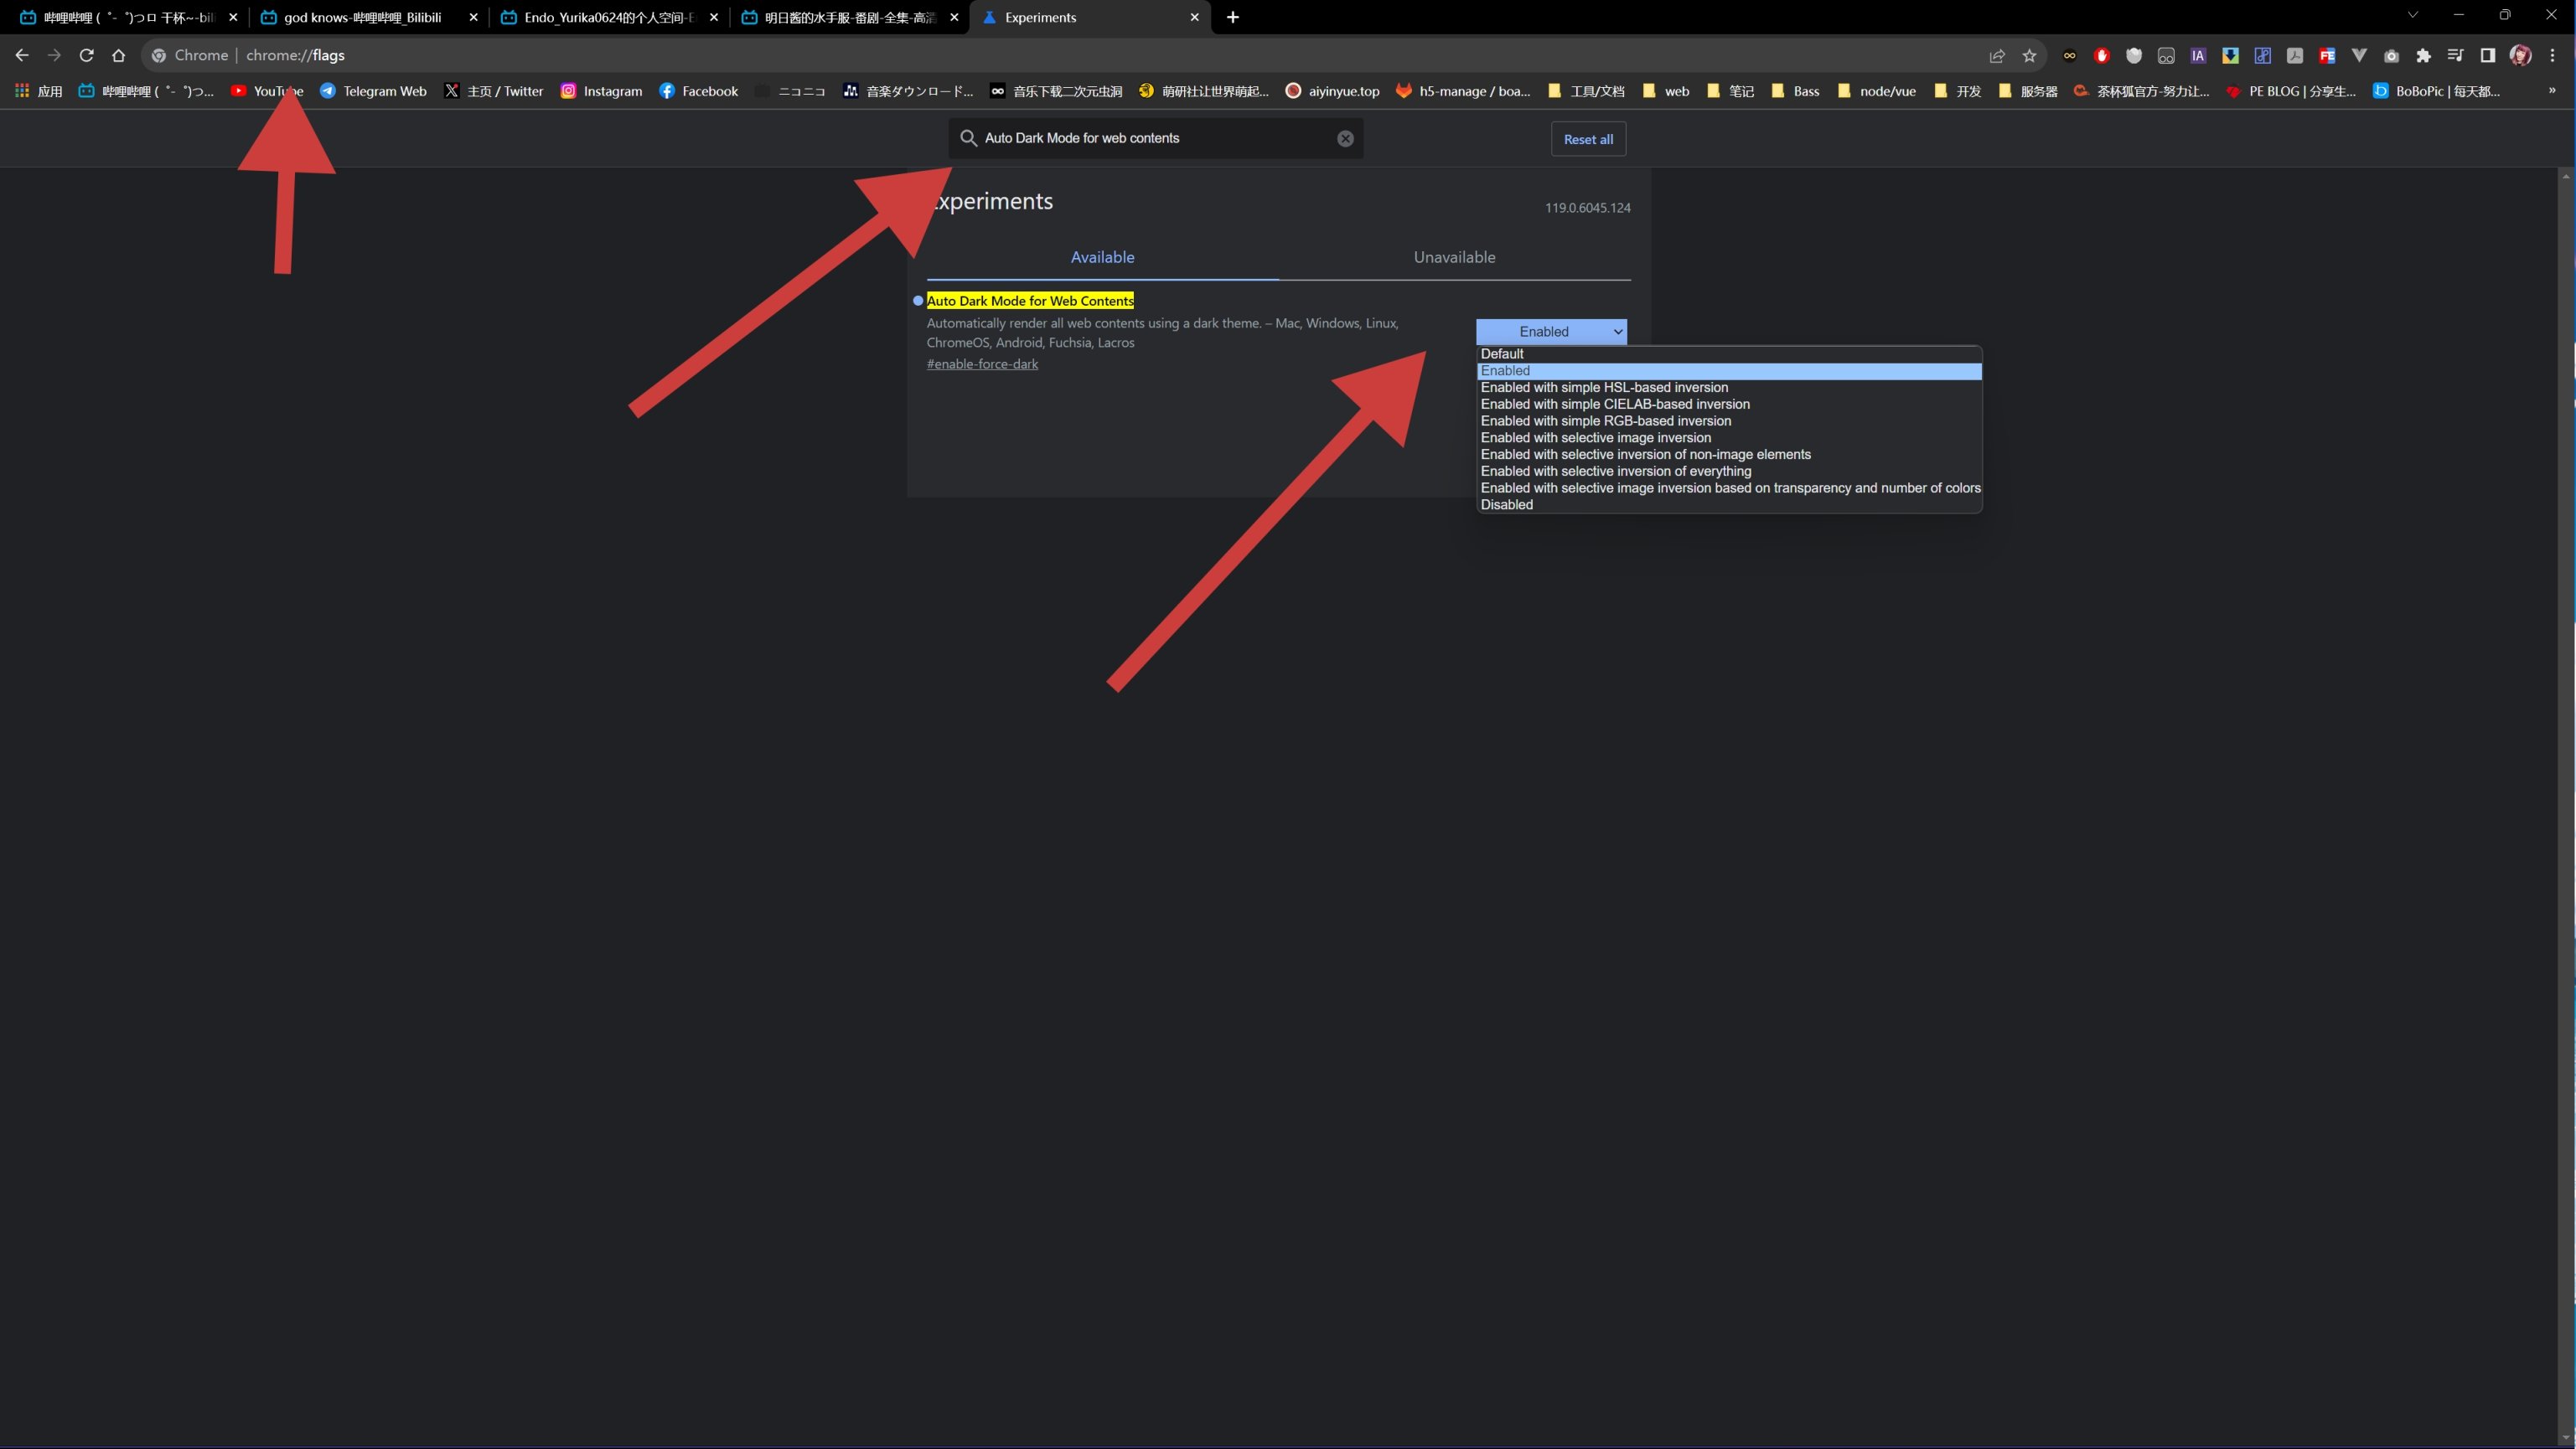
Task: Open the #enable-force-dark anchor link
Action: (x=982, y=364)
